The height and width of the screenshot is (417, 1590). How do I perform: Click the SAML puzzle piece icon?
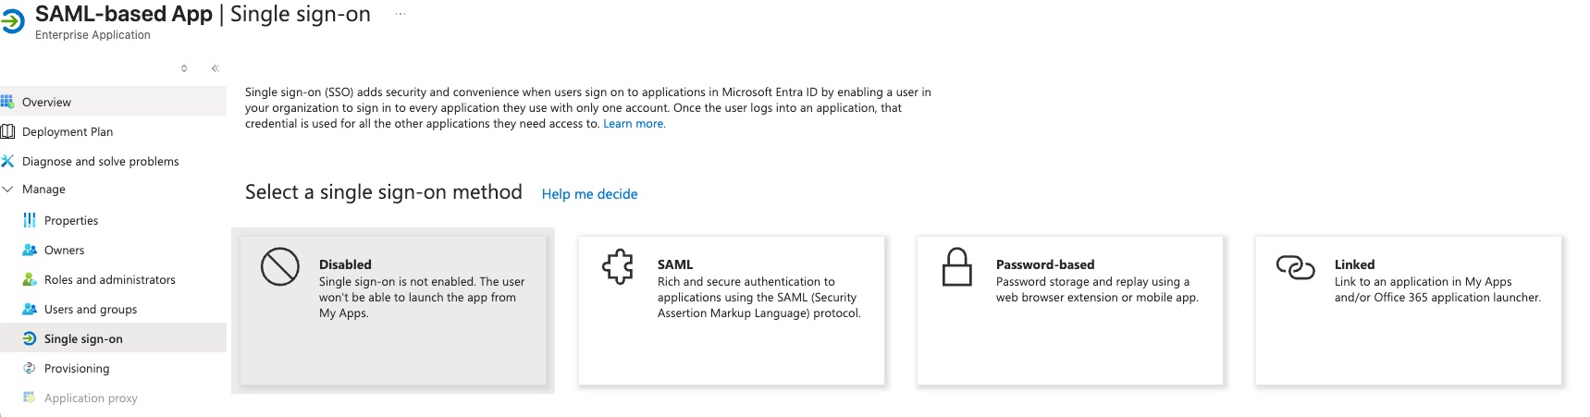(618, 267)
